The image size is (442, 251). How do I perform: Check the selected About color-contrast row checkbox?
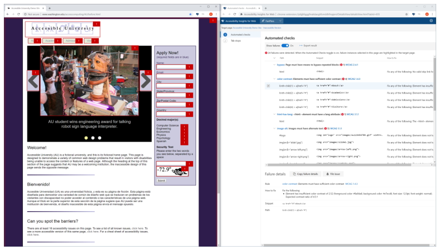click(x=268, y=86)
